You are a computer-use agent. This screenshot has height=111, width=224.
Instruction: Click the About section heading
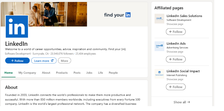[x=11, y=87]
